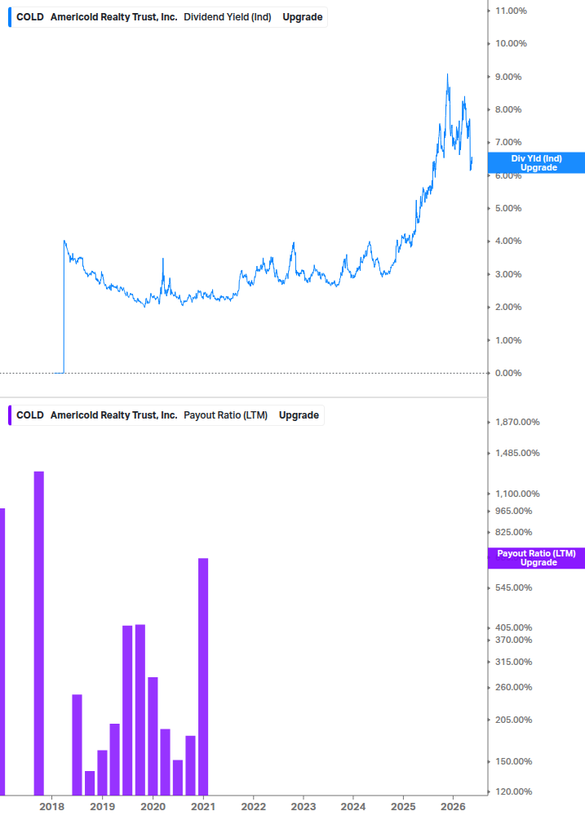Image resolution: width=585 pixels, height=820 pixels.
Task: Click the Upgrade link in Dividend Yield legend
Action: (302, 17)
